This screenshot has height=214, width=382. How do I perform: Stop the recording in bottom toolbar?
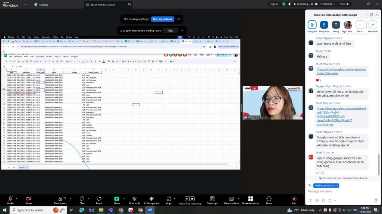point(192,199)
